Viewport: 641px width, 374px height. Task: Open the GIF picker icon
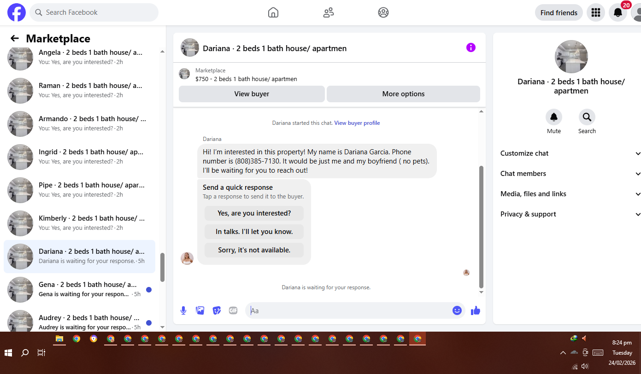[x=233, y=310]
